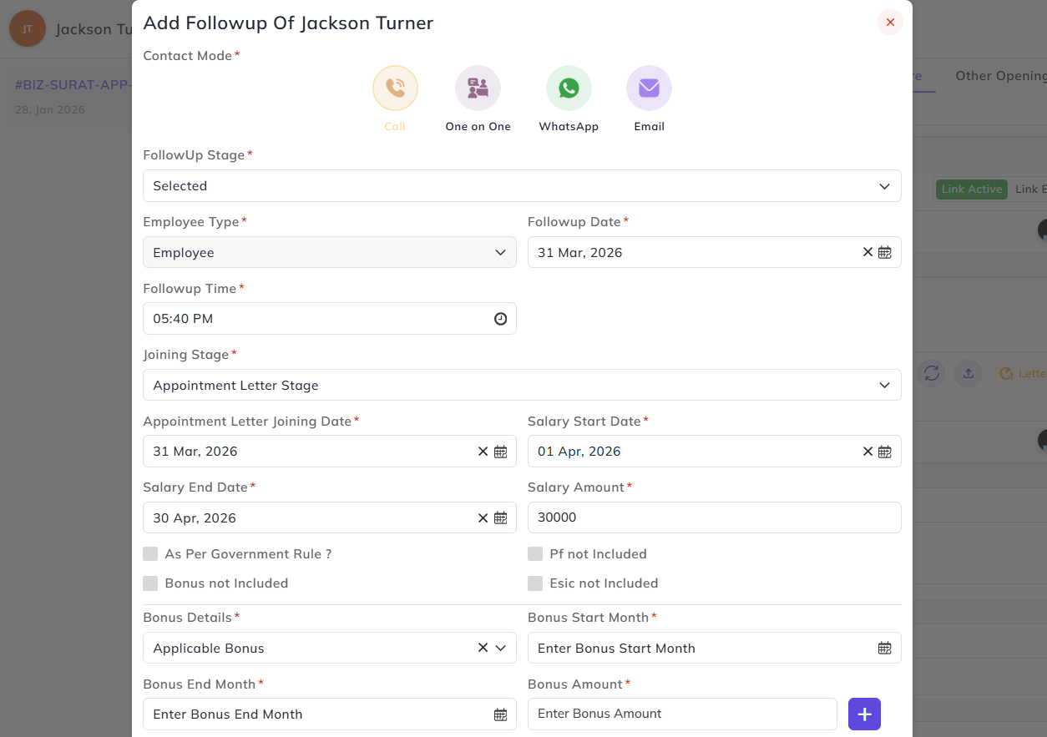The image size is (1047, 737).
Task: Click the JT avatar in background header
Action: click(x=28, y=28)
